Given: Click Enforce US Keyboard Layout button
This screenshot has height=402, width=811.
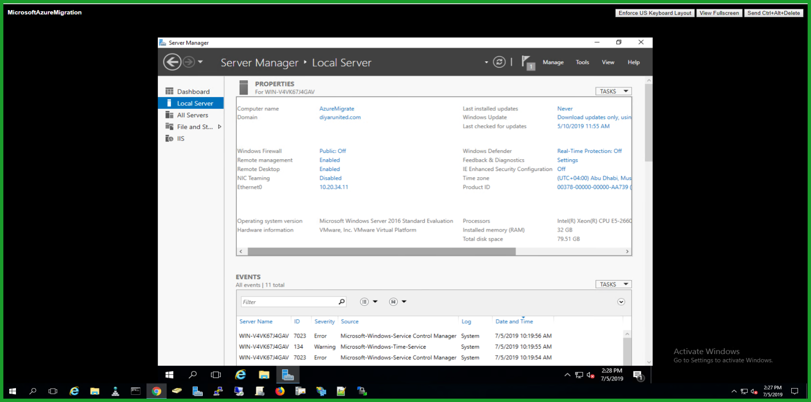Looking at the screenshot, I should 655,13.
